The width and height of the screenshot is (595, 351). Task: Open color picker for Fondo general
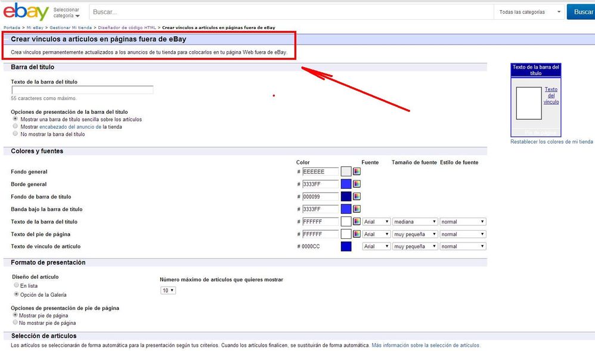point(357,172)
